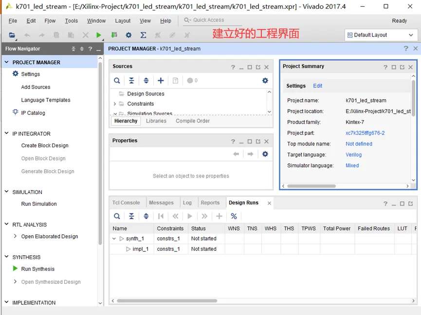Switch to Messages tab
This screenshot has width=421, height=315.
(161, 203)
